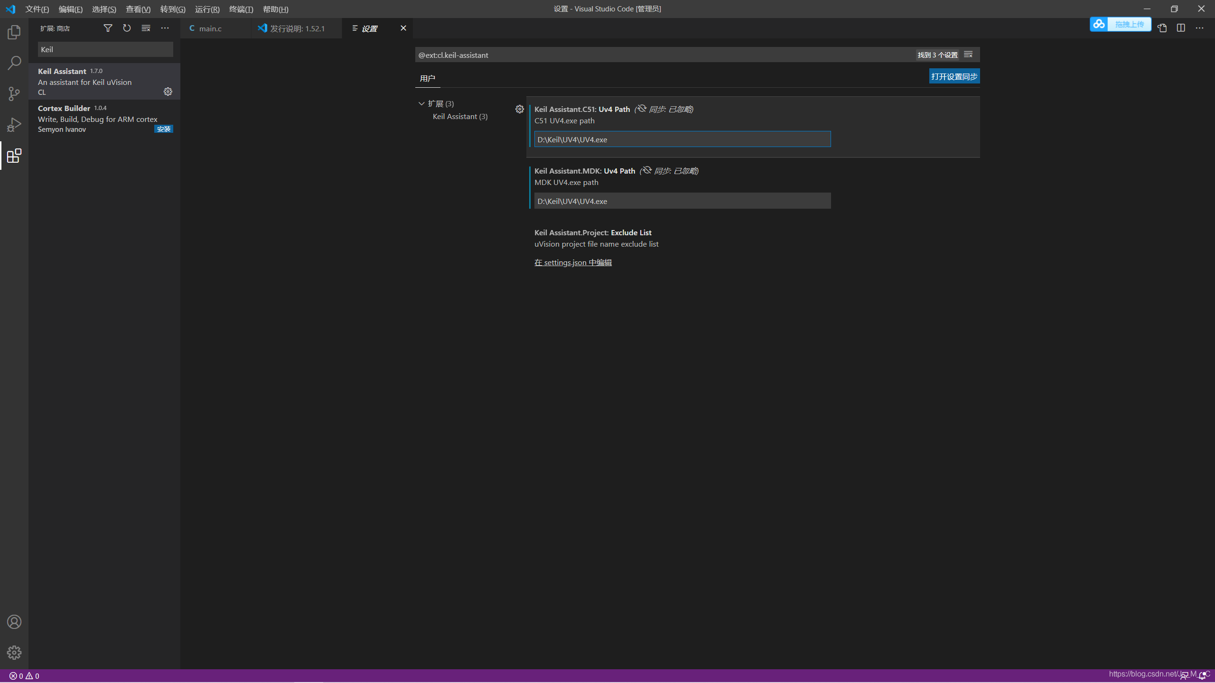Open Edit in settings.json link

coord(573,262)
